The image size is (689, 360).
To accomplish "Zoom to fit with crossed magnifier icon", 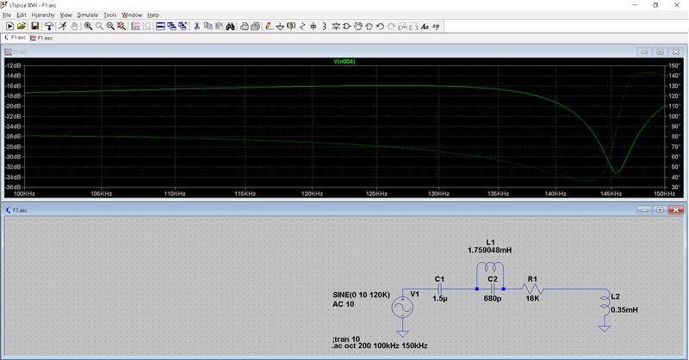I will 121,27.
